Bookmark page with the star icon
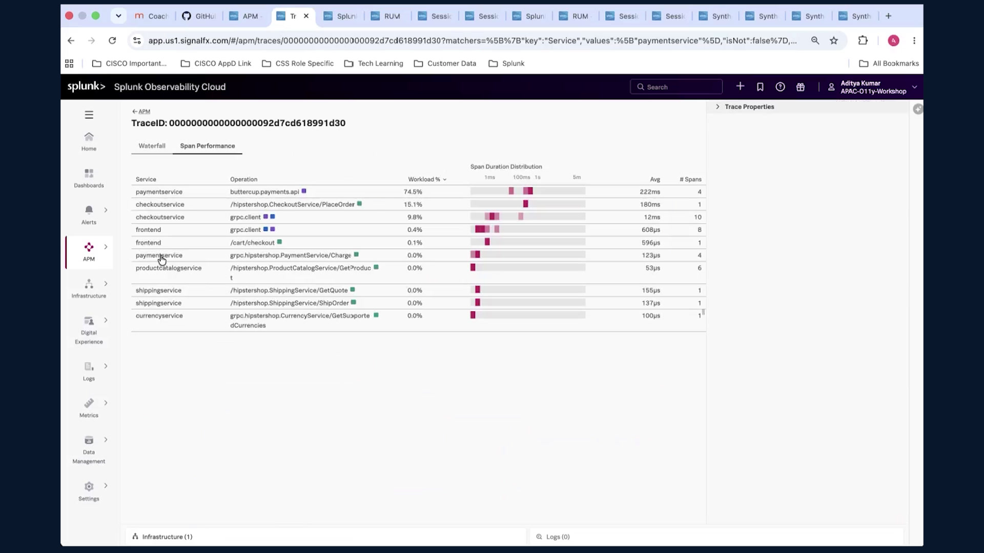The height and width of the screenshot is (553, 984). click(834, 40)
